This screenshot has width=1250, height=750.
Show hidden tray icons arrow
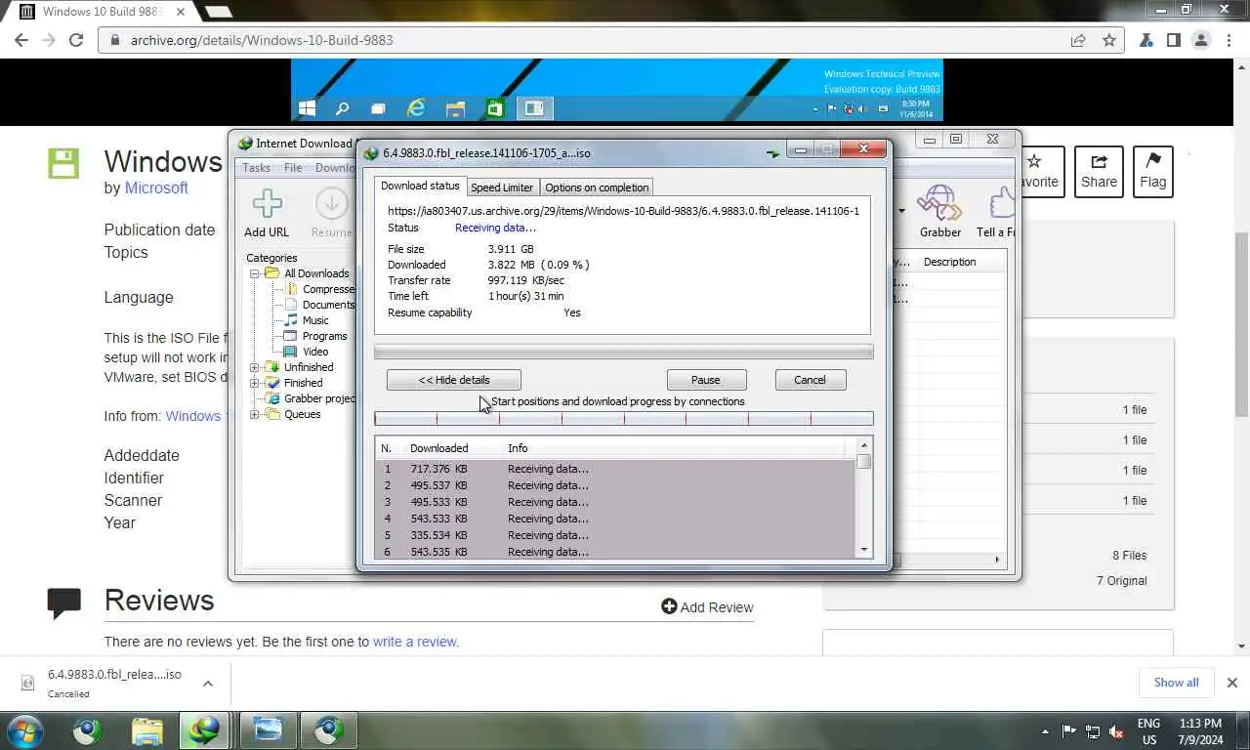tap(1045, 731)
